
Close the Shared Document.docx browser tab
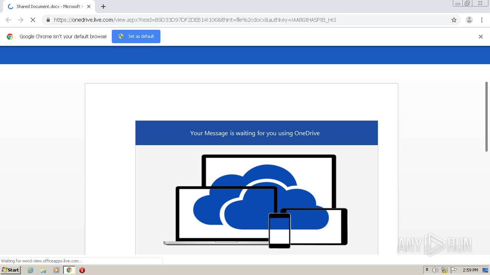89,6
